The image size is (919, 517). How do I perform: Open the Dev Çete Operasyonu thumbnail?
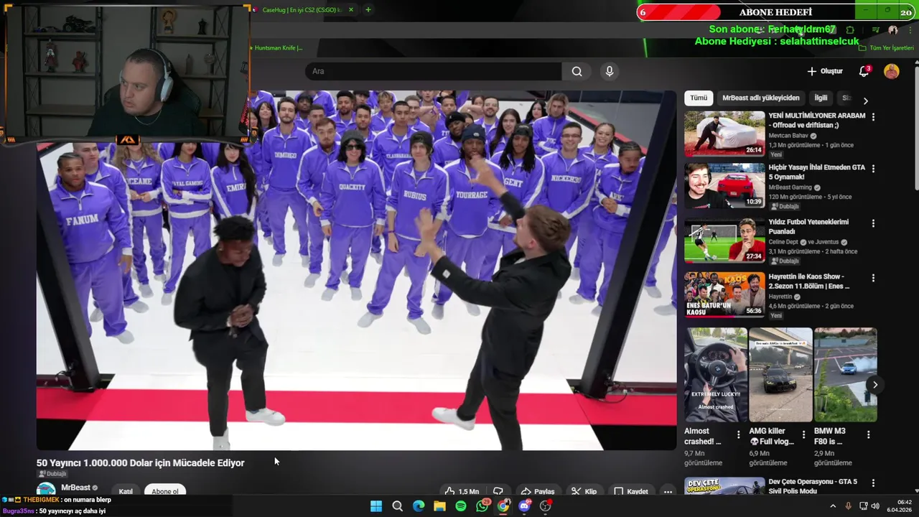pos(724,486)
